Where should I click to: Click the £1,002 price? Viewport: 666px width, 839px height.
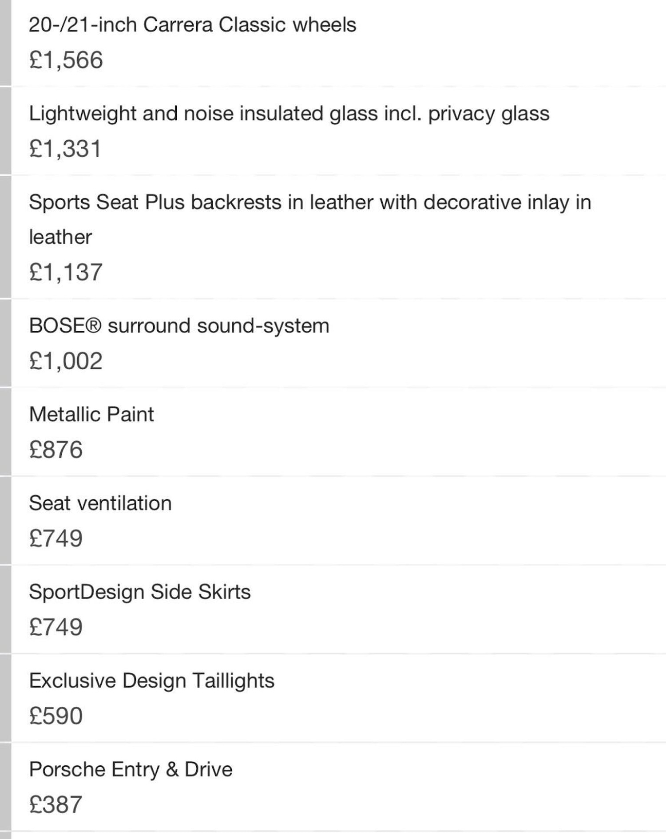click(x=66, y=361)
